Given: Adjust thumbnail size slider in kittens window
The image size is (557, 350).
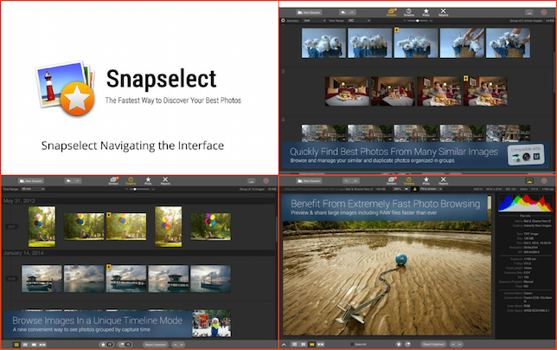Looking at the screenshot, I should (x=418, y=21).
